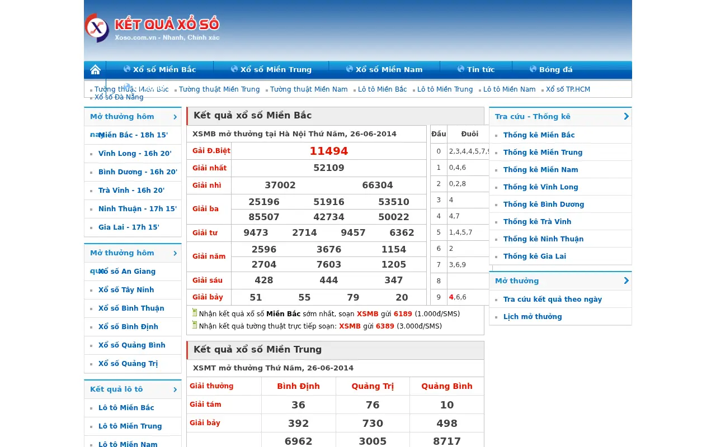Open Xổ số Miền Nam menu
The image size is (716, 447).
(x=389, y=70)
